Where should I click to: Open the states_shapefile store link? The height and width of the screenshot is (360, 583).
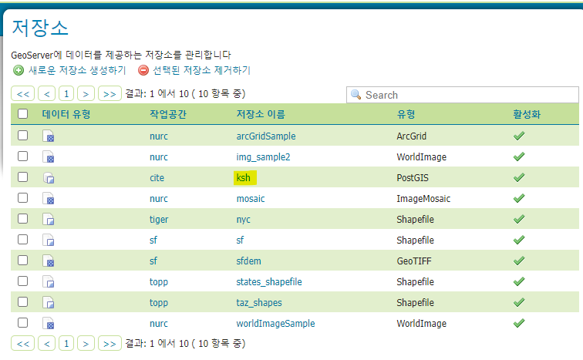[x=269, y=282]
